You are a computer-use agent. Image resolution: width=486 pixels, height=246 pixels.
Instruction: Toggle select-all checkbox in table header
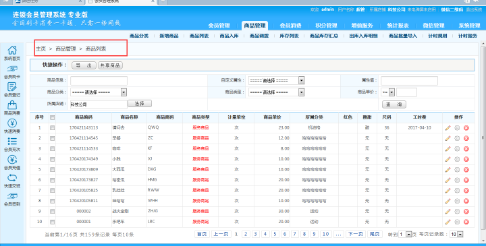coord(53,117)
